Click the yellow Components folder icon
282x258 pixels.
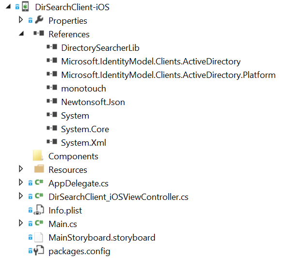(x=38, y=155)
